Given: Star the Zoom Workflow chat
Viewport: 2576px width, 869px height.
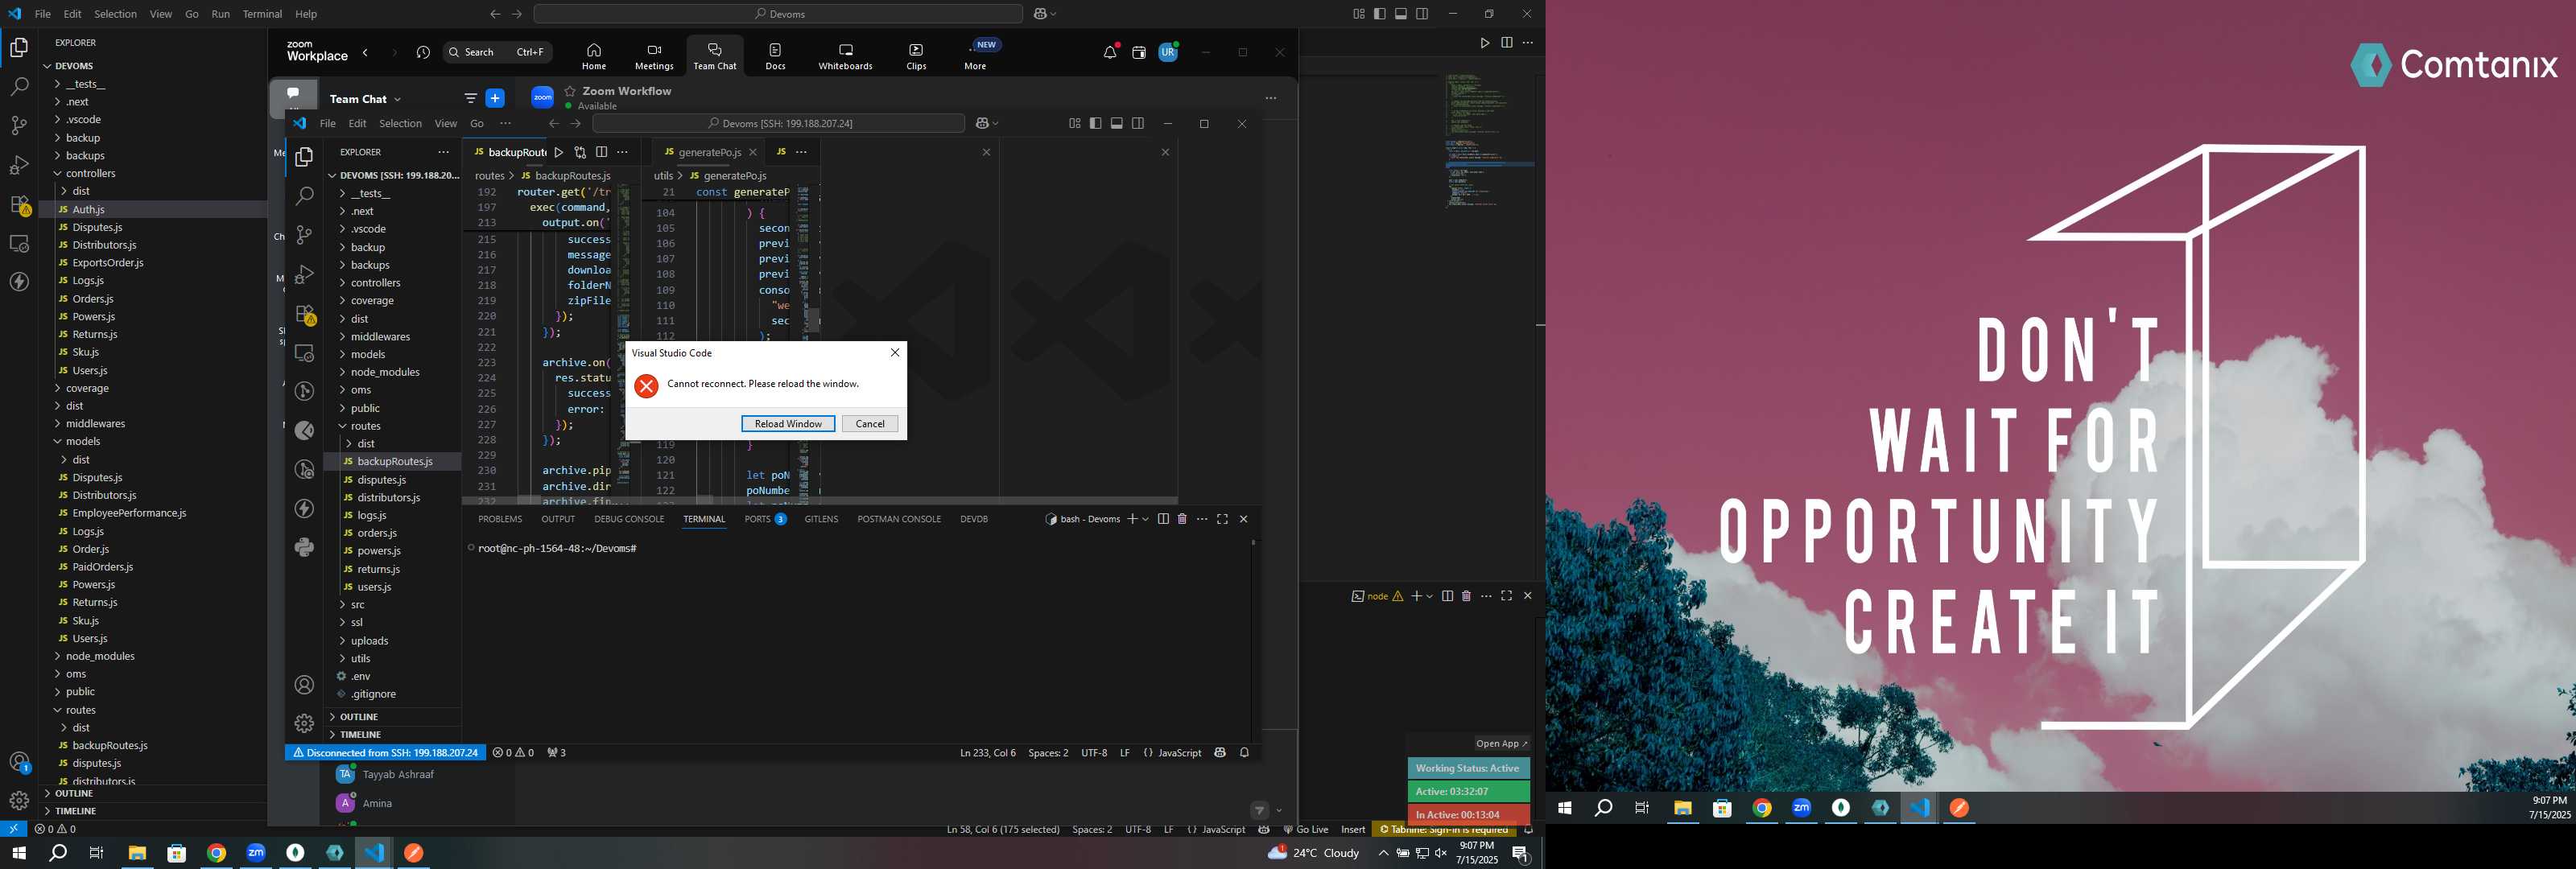Looking at the screenshot, I should click(570, 91).
